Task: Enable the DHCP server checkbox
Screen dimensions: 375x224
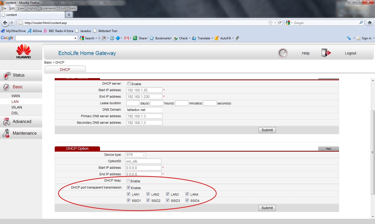Action: coord(129,84)
